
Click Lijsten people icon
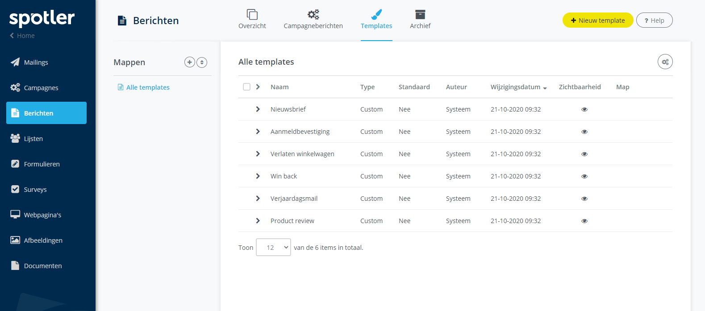(15, 138)
